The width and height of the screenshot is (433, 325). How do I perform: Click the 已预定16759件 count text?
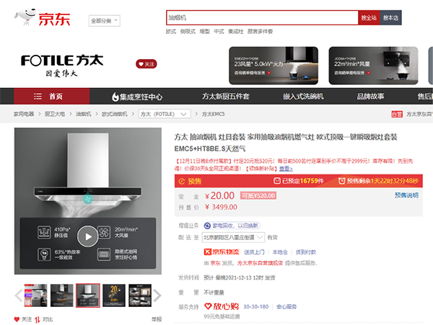tap(299, 181)
